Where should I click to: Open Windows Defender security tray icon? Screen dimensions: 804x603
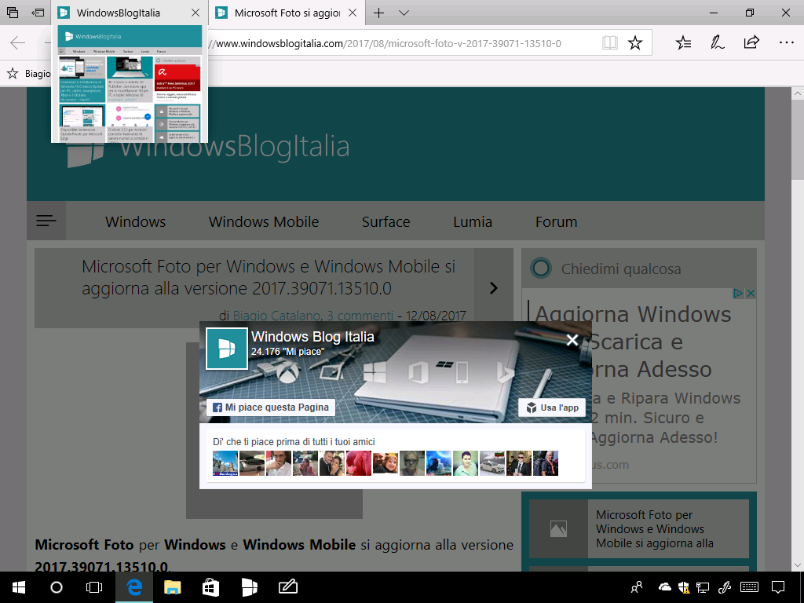click(x=684, y=587)
